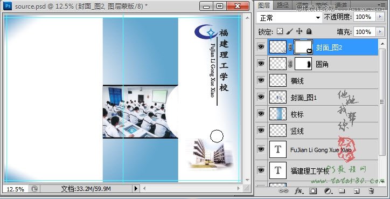390x199 pixels.
Task: Enable lock image pixels brush icon
Action: click(x=289, y=31)
